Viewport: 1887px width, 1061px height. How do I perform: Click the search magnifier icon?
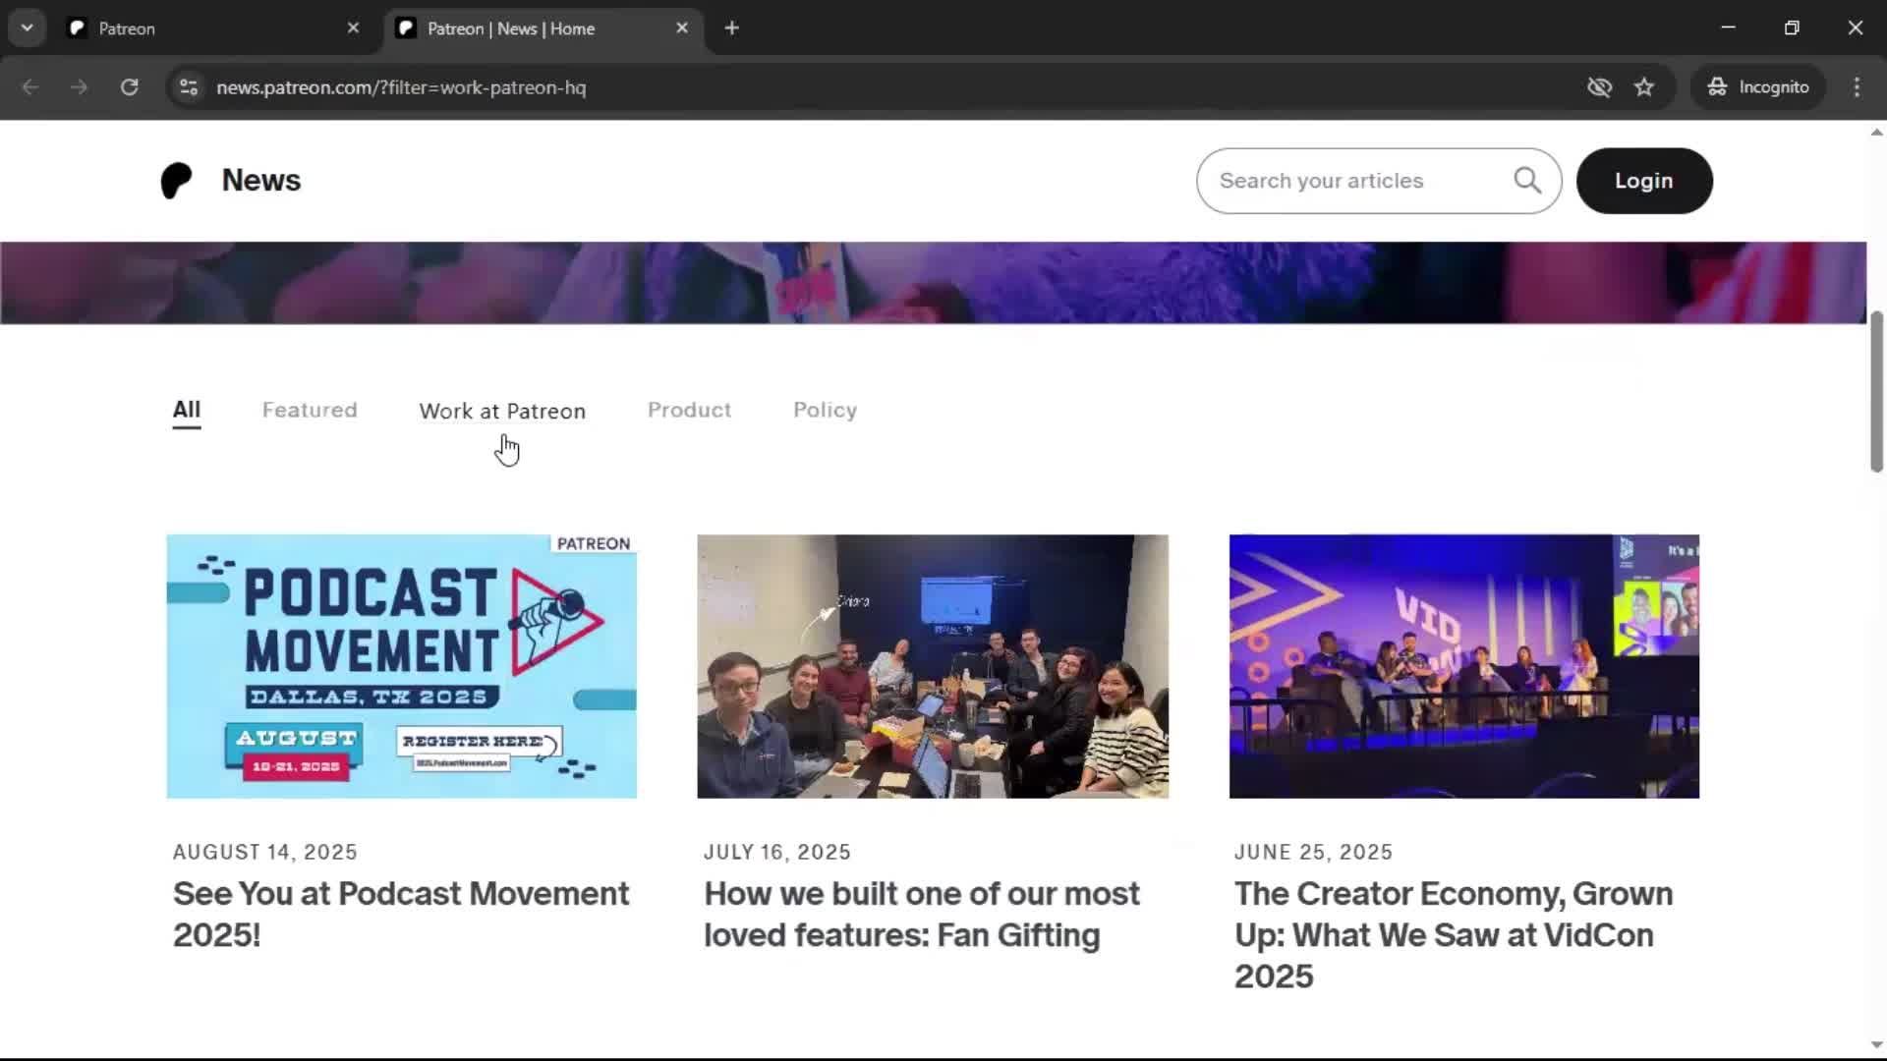click(x=1527, y=181)
